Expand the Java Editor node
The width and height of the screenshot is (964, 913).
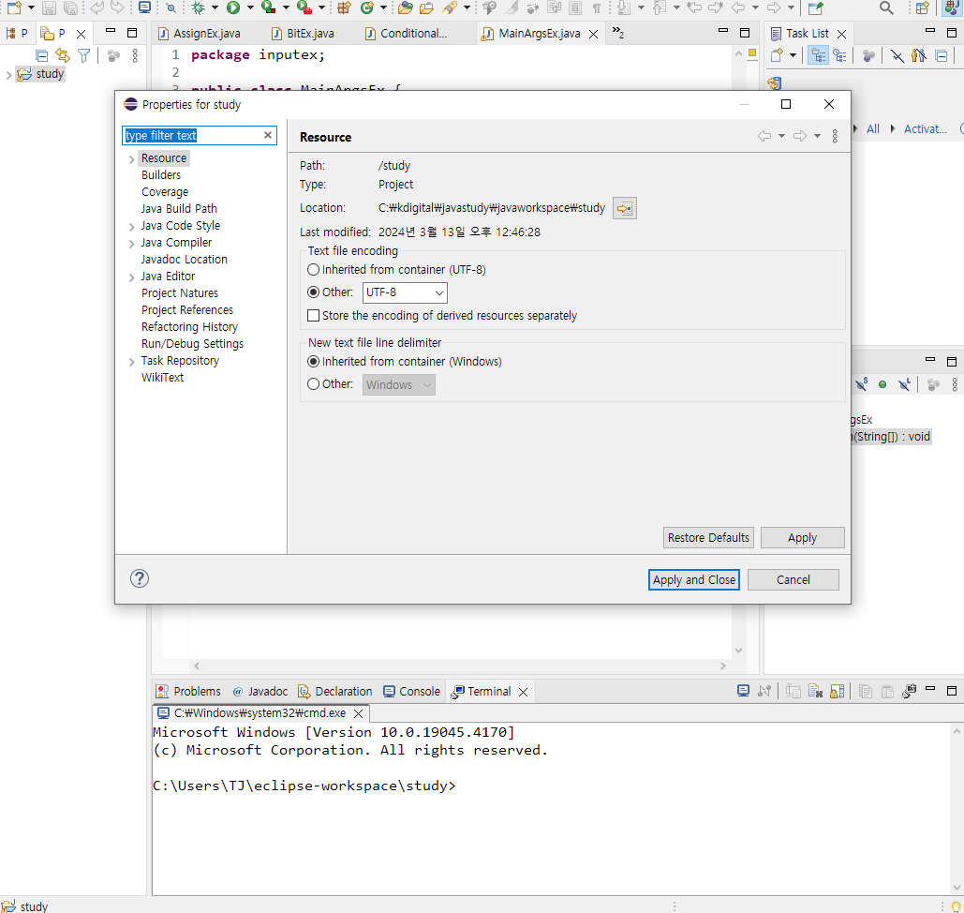[131, 277]
